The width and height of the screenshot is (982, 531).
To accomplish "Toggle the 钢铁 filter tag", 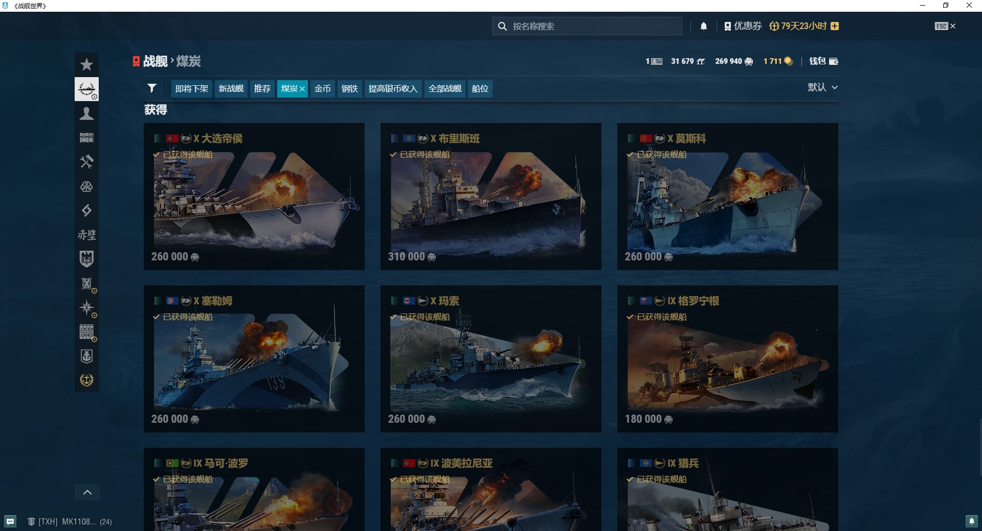I will coord(349,89).
